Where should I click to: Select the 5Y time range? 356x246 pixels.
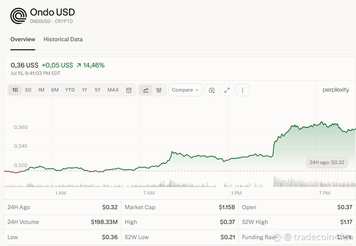coord(98,90)
